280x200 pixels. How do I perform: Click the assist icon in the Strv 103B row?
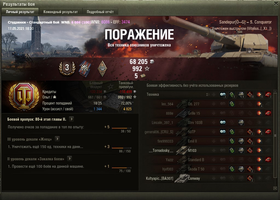click(x=241, y=123)
